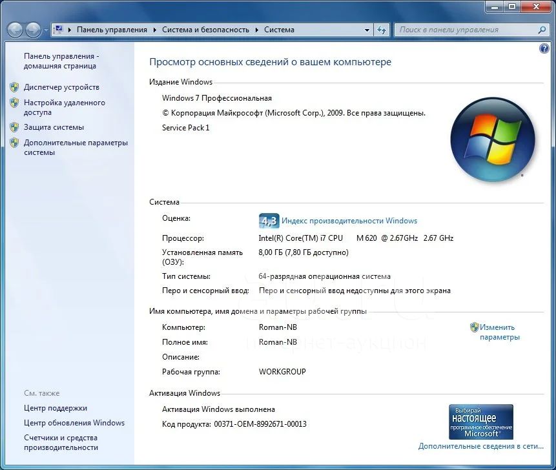Click the Forward navigation arrow button
556x470 pixels.
(x=32, y=30)
